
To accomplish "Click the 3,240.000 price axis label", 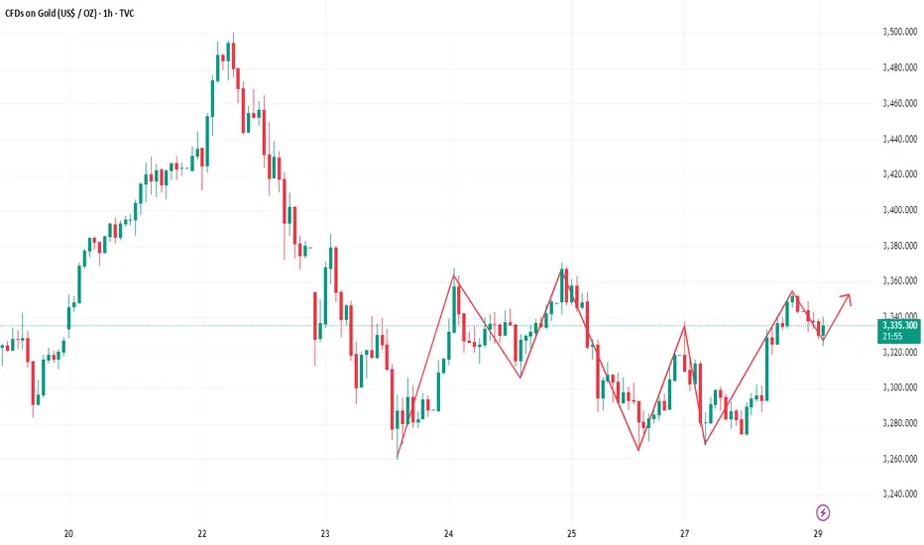I will tap(900, 494).
